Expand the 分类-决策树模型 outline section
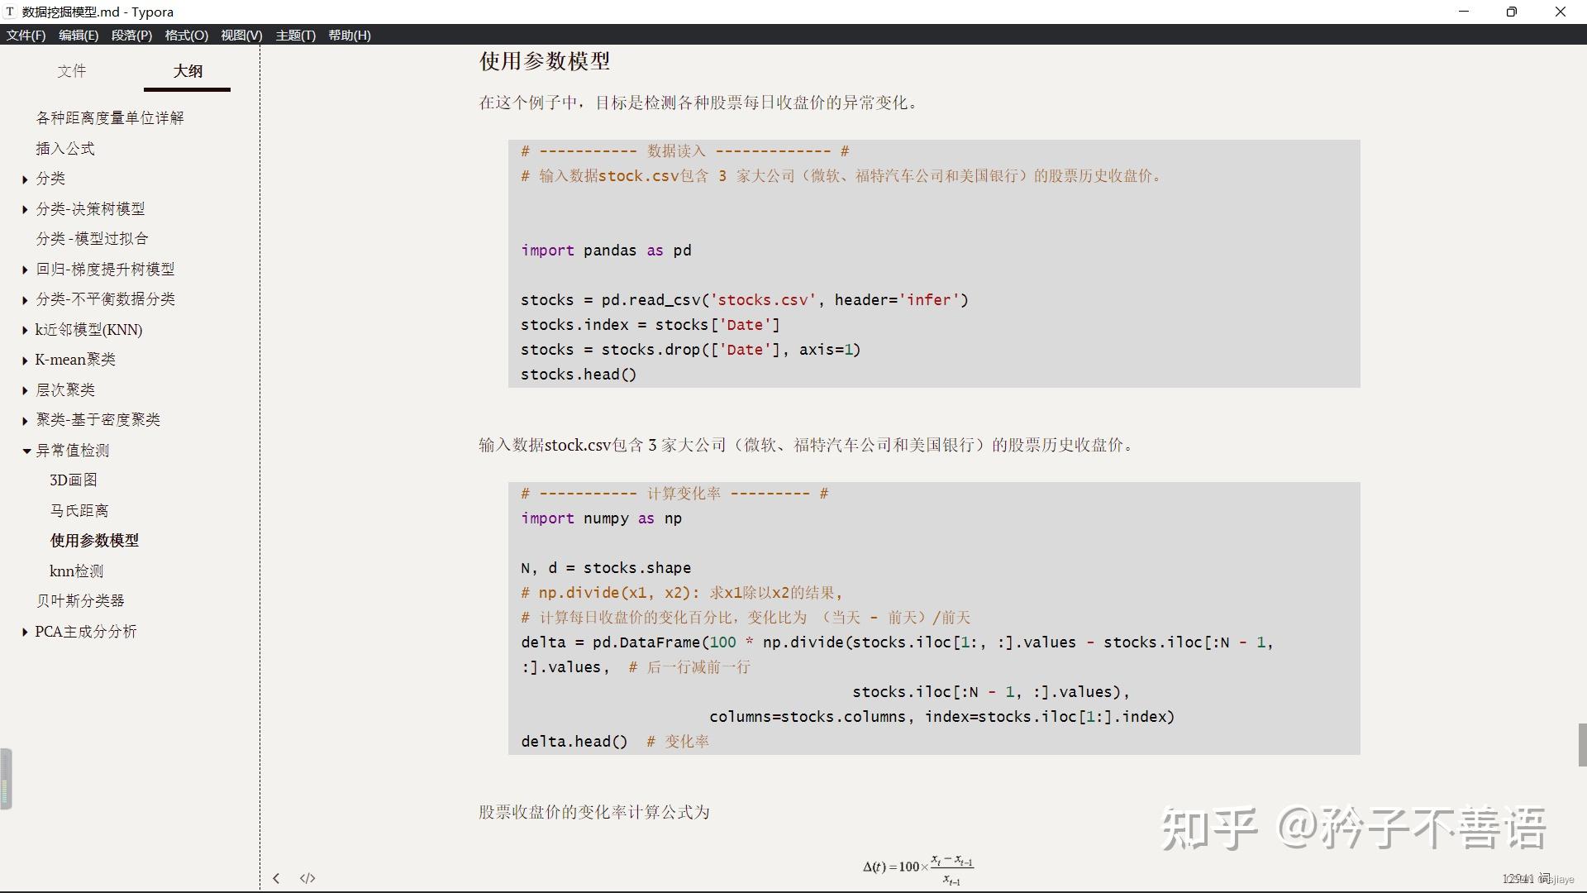The width and height of the screenshot is (1587, 893). (x=25, y=210)
